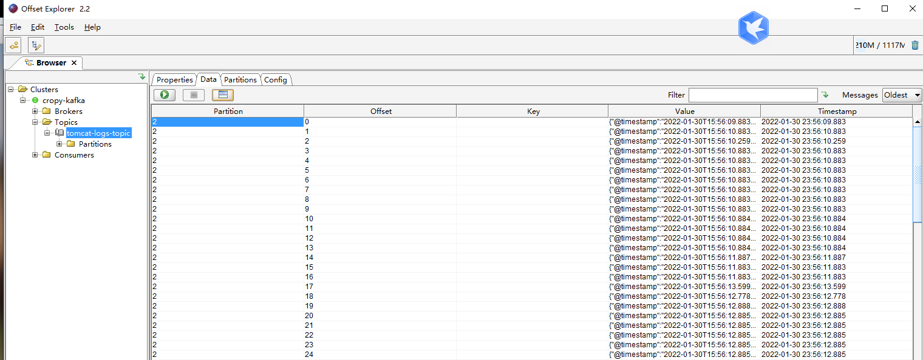923x360 pixels.
Task: Click the Offset cell showing 5
Action: coord(381,170)
